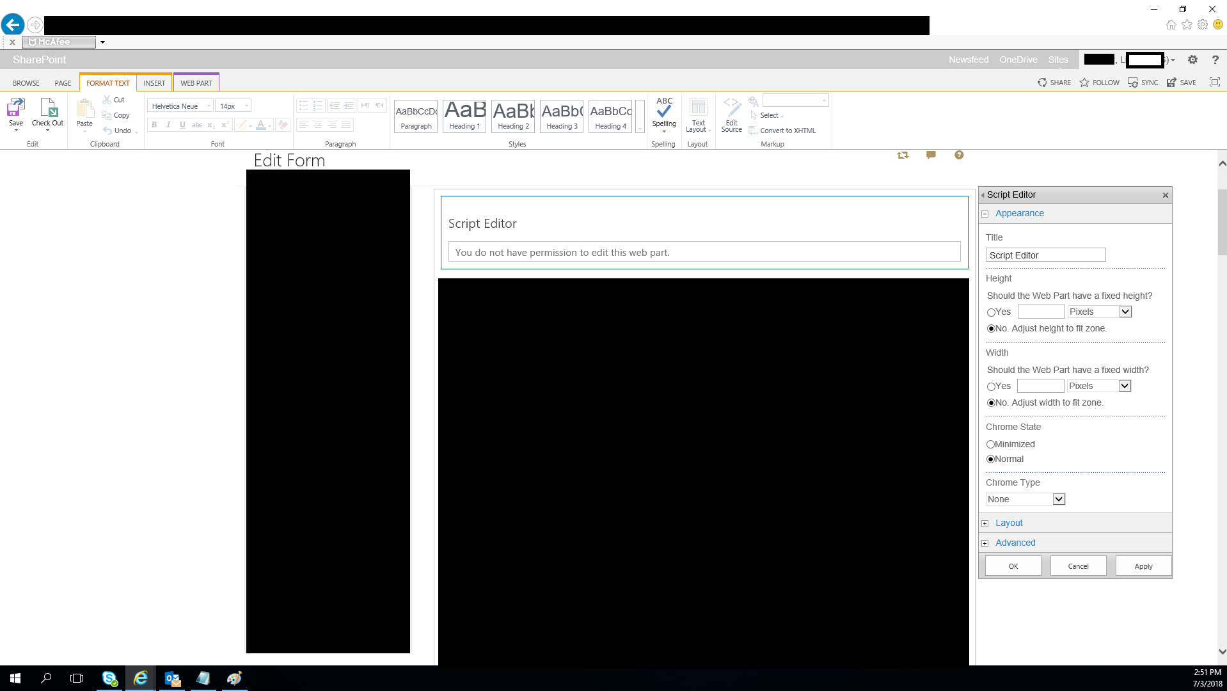Click the FOLLOW star action
Screen dimensions: 1227x691
(1100, 83)
